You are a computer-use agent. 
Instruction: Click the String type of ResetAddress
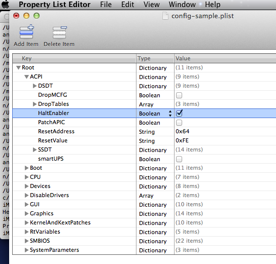coord(147,132)
